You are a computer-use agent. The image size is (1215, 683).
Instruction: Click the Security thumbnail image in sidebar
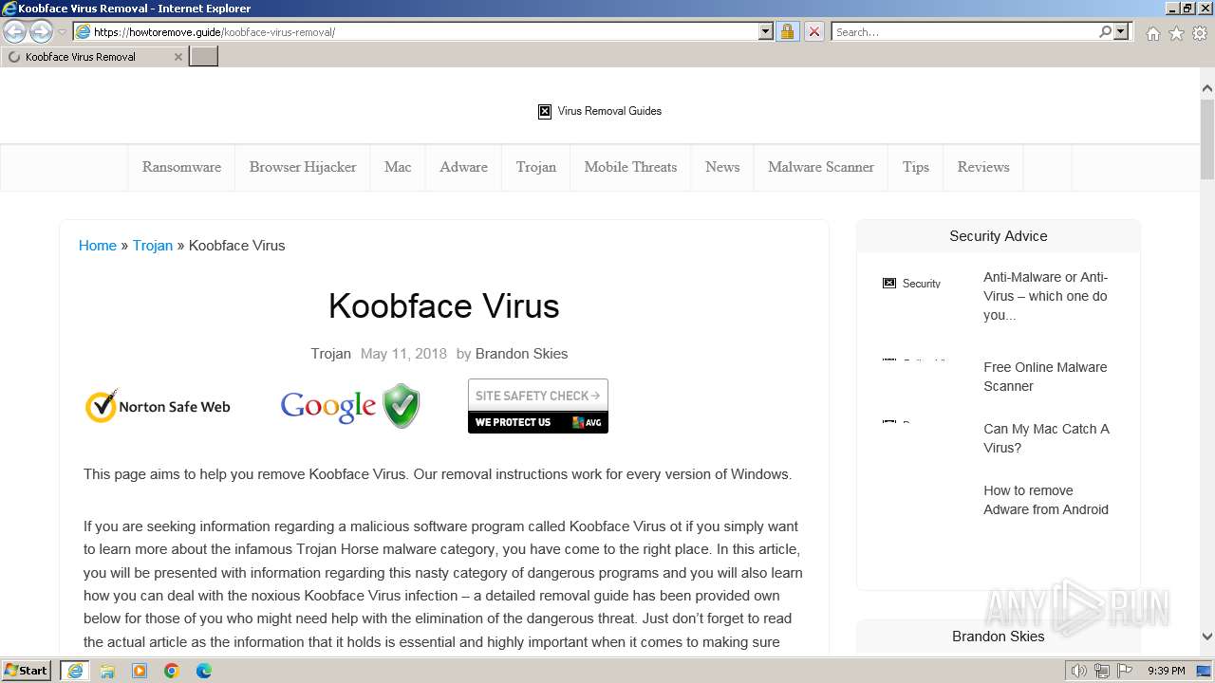coord(912,284)
